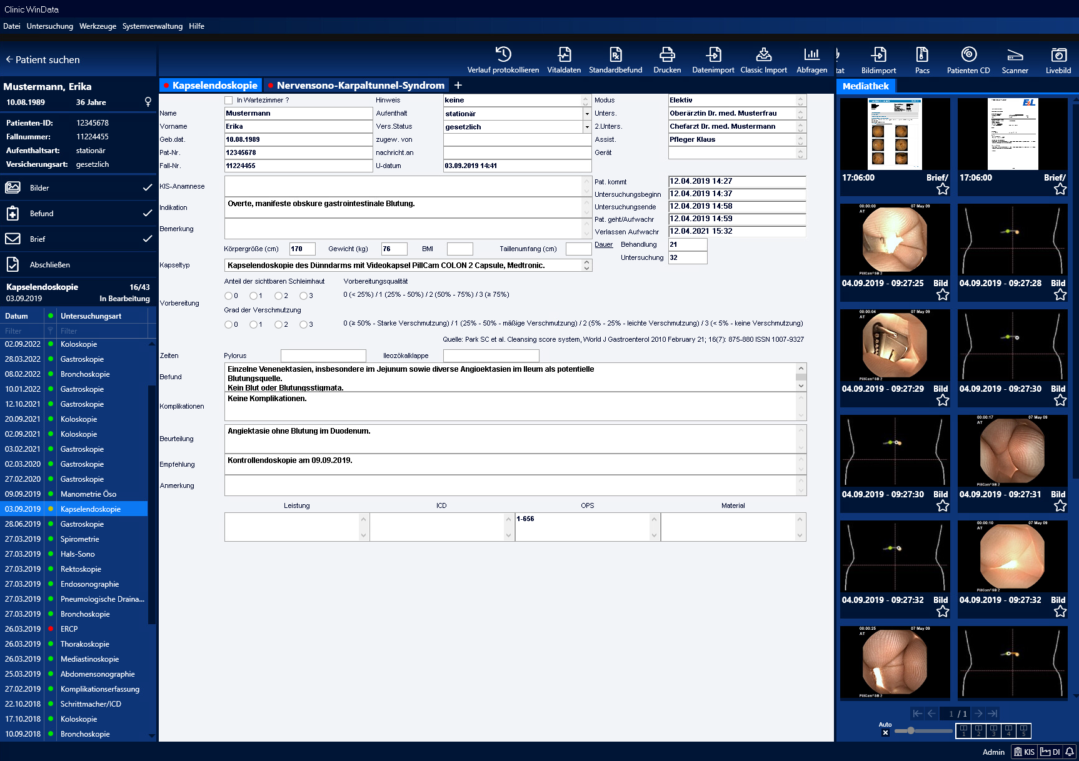Viewport: 1079px width, 761px height.
Task: Go back to Patient suchen
Action: [x=43, y=60]
